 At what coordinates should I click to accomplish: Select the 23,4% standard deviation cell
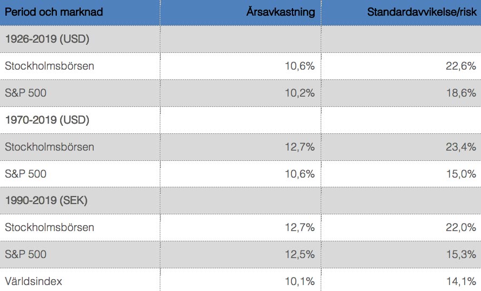click(x=401, y=147)
